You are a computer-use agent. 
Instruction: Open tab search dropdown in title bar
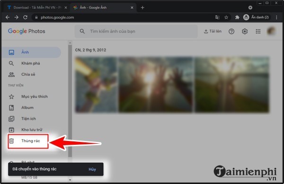coord(250,8)
